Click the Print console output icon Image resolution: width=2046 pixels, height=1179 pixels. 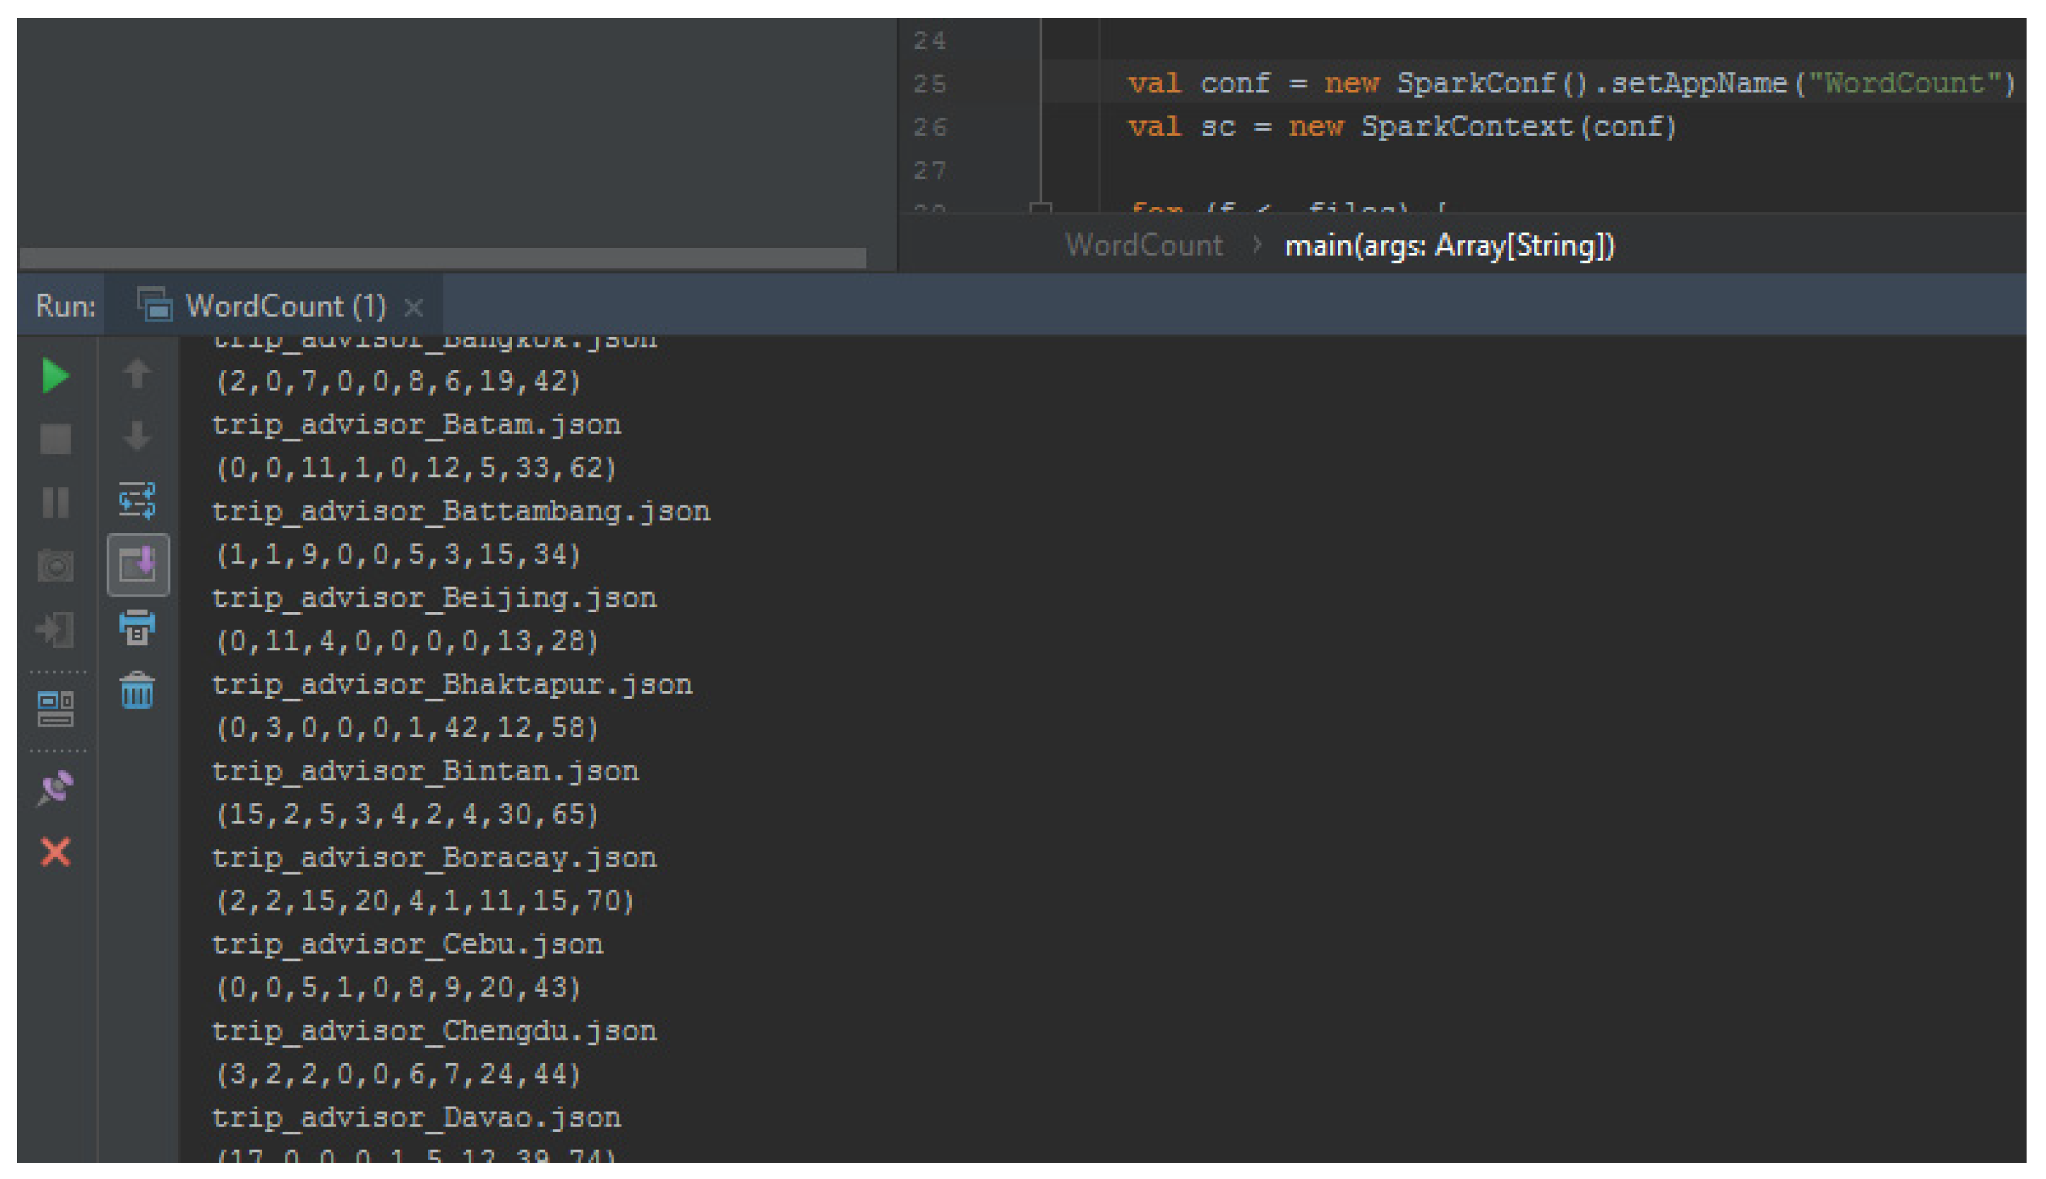137,628
